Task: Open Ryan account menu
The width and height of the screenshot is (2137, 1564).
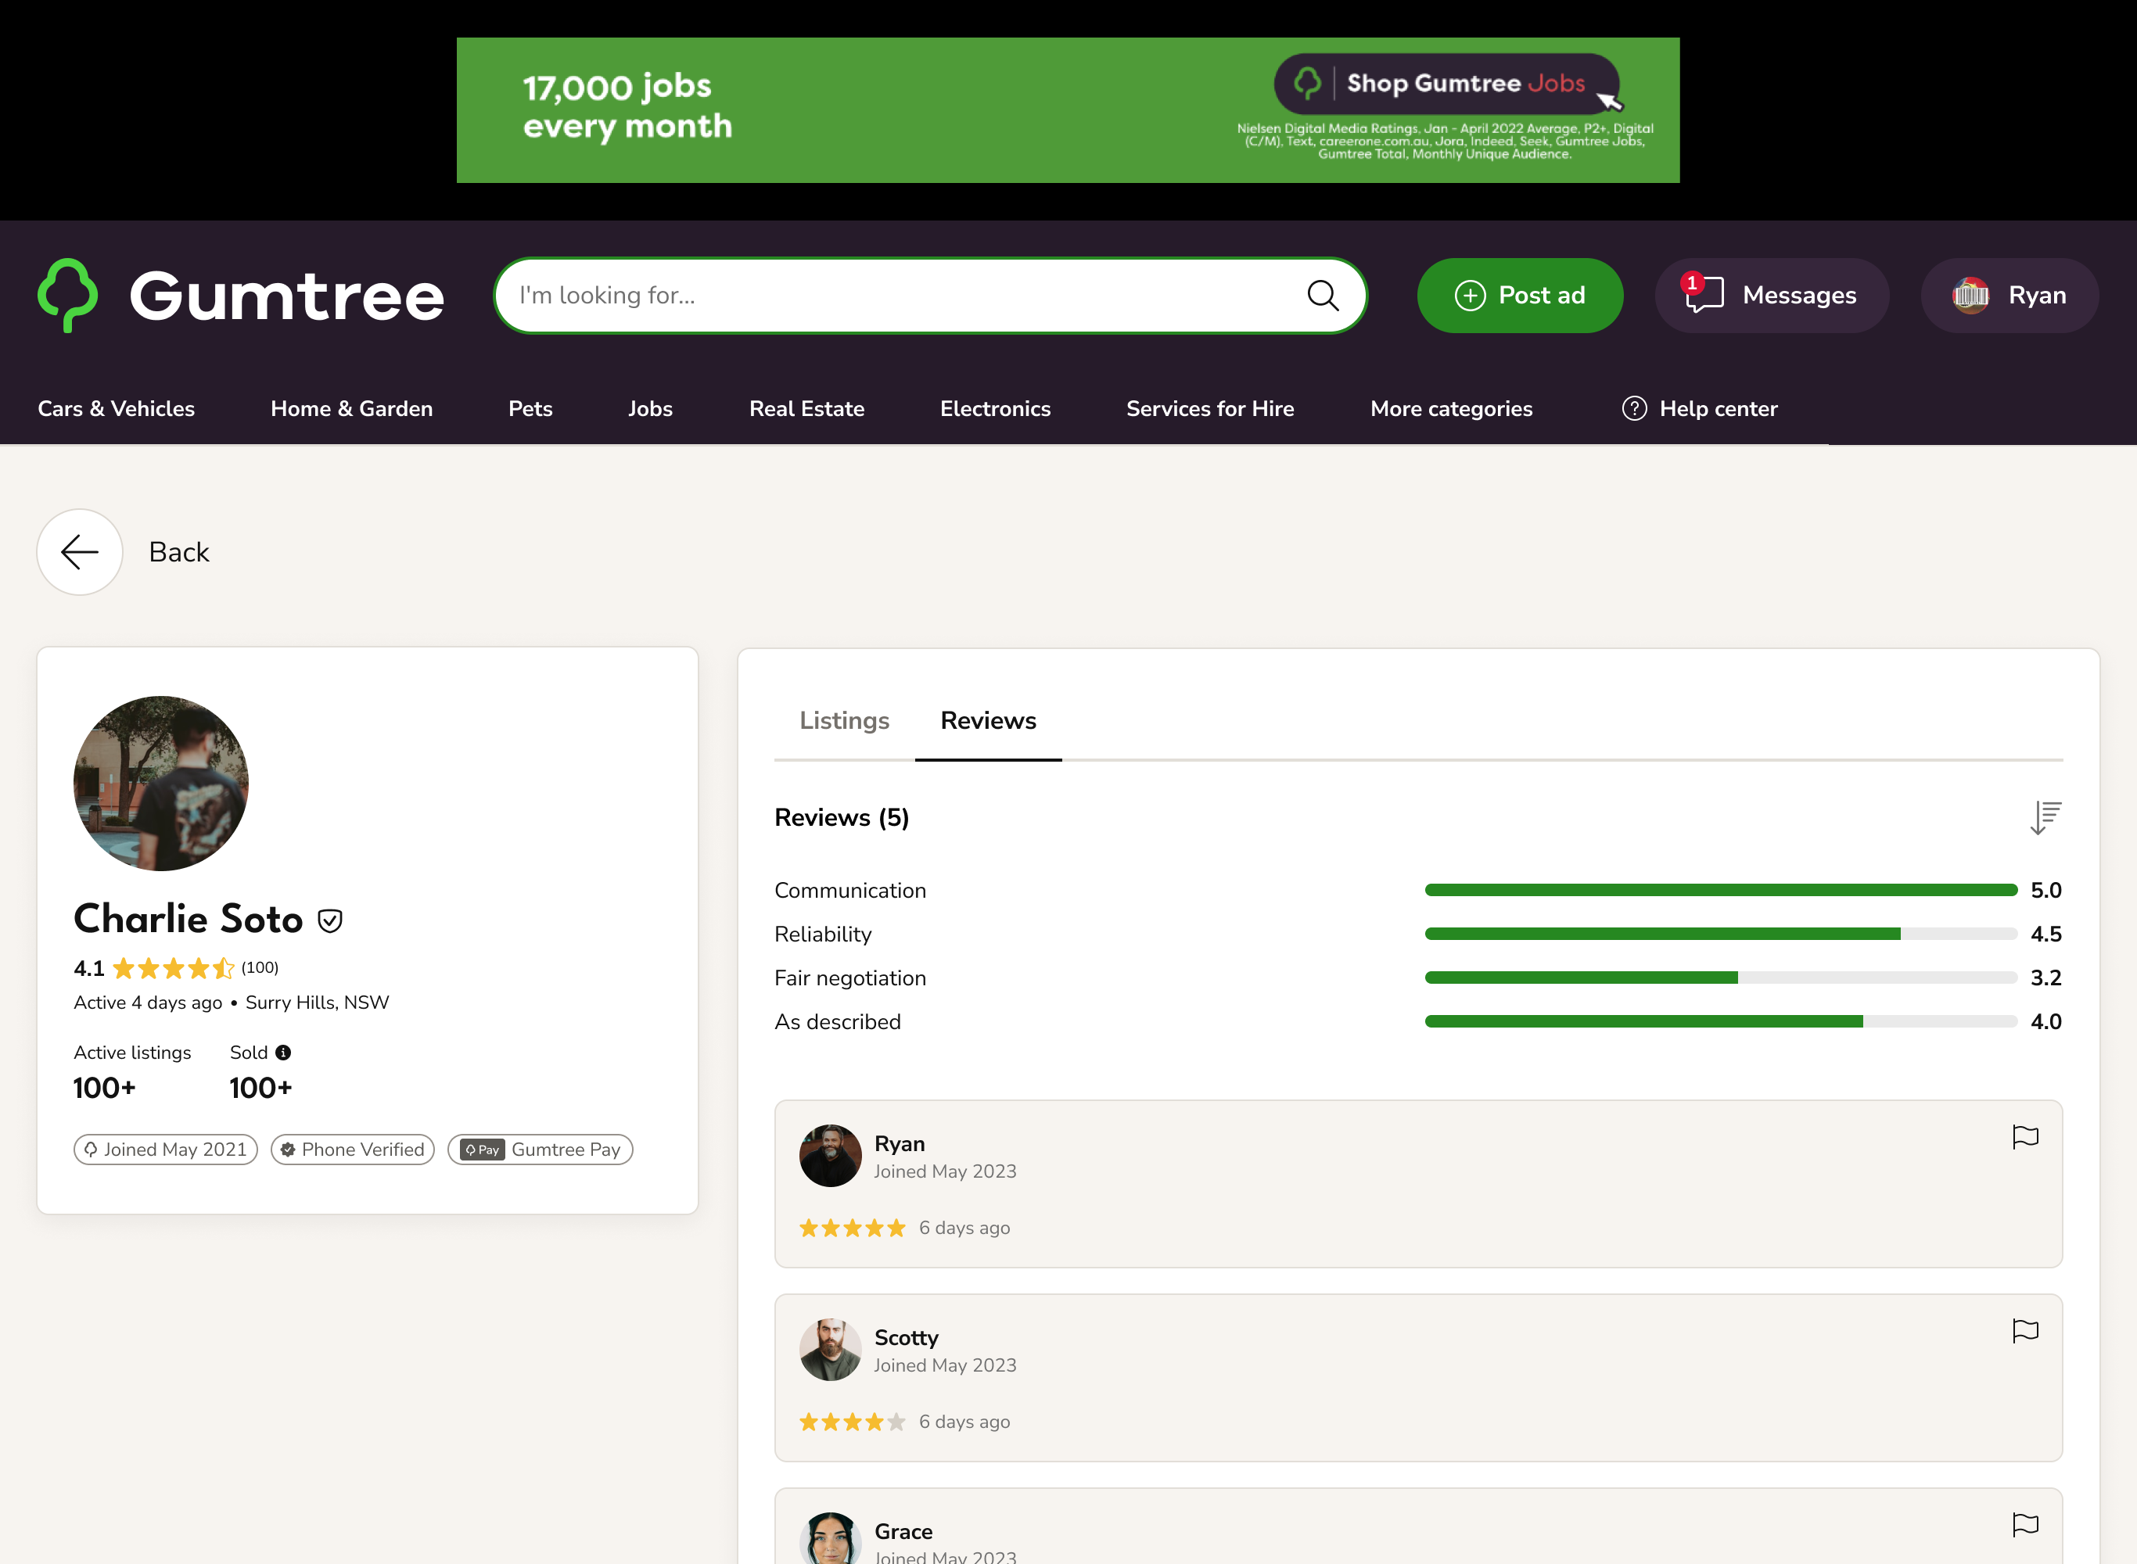Action: [2009, 296]
